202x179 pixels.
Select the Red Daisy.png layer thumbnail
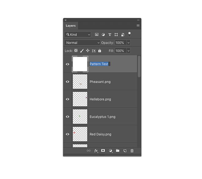click(x=80, y=134)
